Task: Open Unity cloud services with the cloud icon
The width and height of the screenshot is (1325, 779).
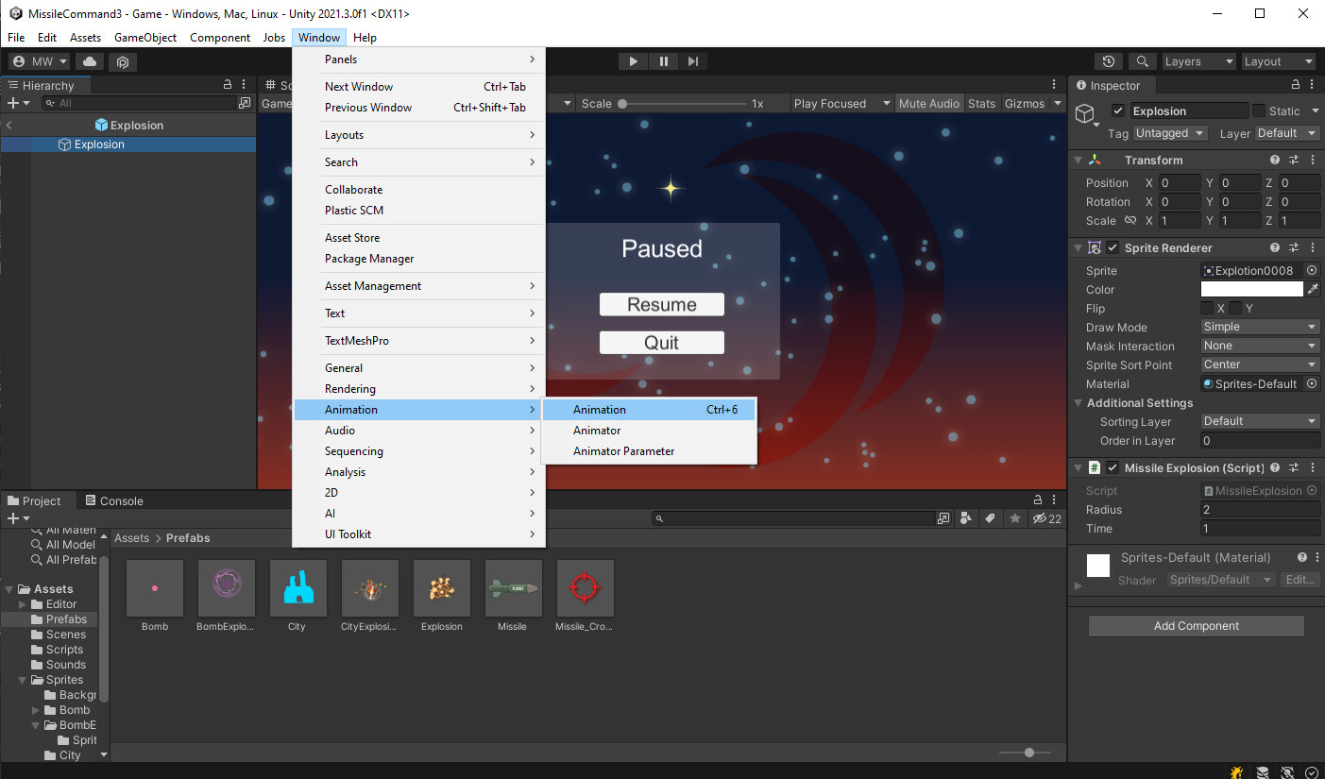Action: coord(89,60)
